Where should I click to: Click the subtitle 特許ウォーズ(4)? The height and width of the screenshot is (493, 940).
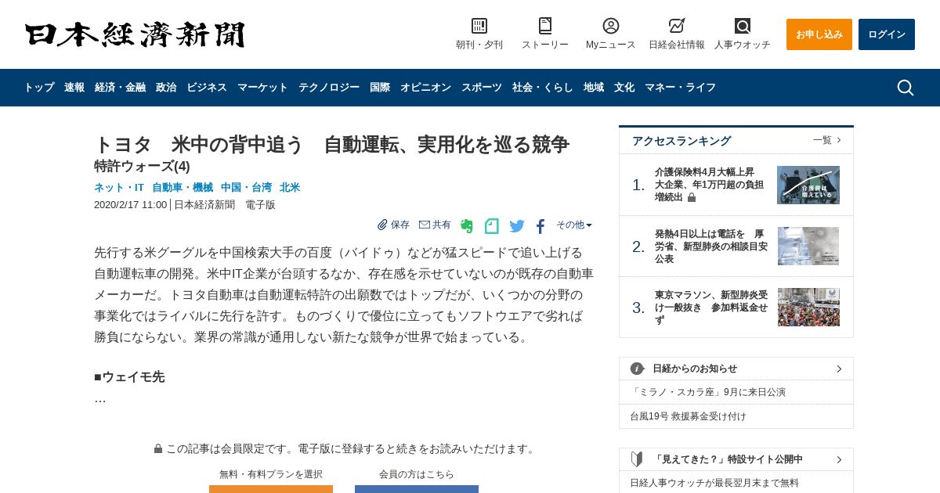click(x=142, y=166)
